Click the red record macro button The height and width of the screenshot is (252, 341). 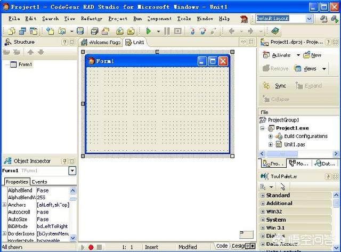pyautogui.click(x=91, y=247)
